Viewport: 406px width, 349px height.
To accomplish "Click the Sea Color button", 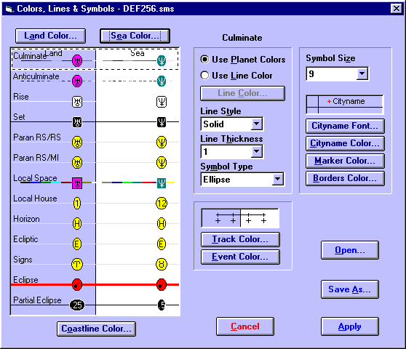I will pos(135,36).
